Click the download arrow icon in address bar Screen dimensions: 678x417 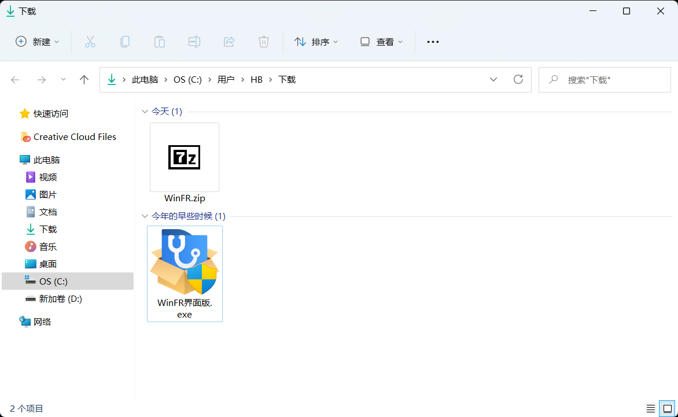pyautogui.click(x=112, y=79)
